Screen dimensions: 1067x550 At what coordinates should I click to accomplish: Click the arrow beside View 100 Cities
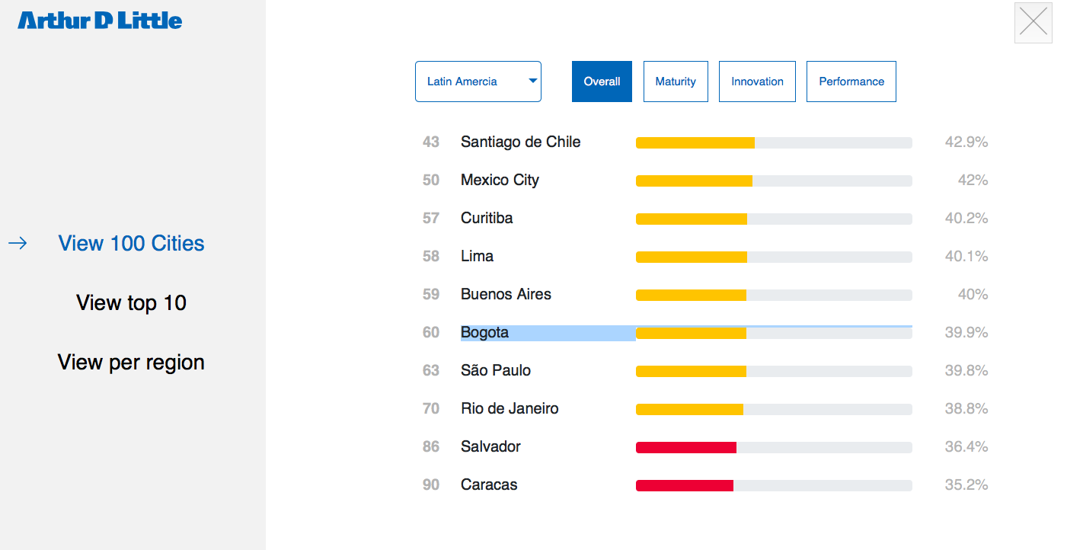point(18,243)
